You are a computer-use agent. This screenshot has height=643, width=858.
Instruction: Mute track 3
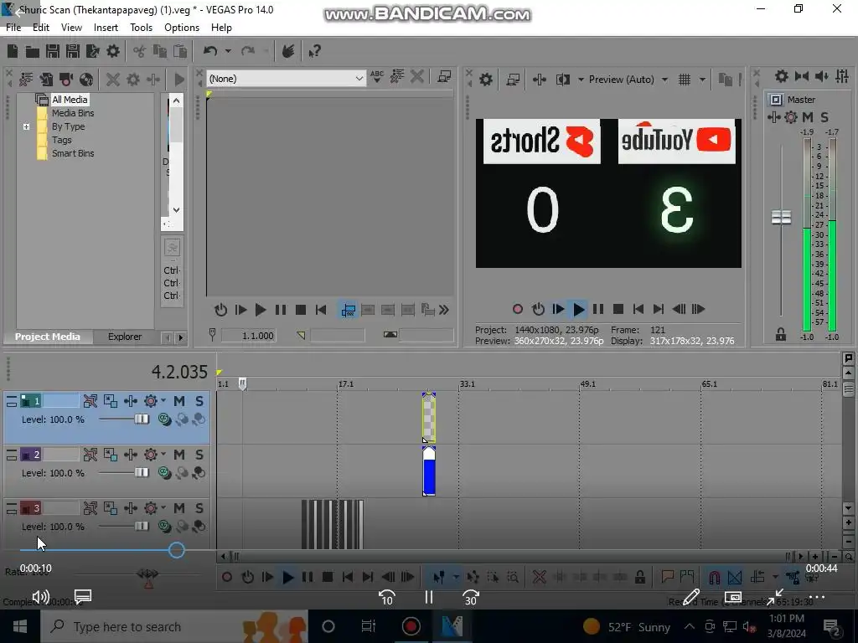click(x=179, y=508)
